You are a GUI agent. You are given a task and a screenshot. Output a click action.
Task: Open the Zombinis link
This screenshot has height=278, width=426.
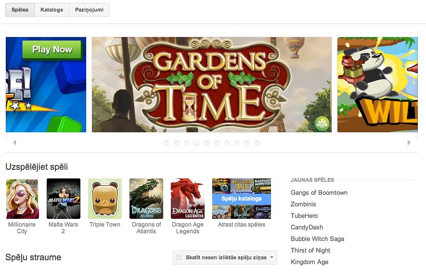tap(303, 204)
